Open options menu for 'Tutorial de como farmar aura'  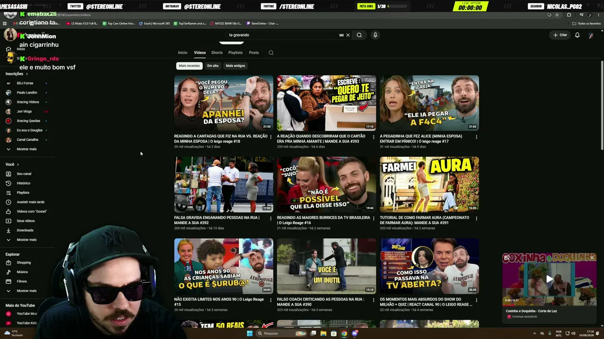tap(476, 218)
